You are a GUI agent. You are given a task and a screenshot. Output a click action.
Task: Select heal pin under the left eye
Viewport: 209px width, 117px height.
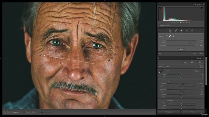56,51
